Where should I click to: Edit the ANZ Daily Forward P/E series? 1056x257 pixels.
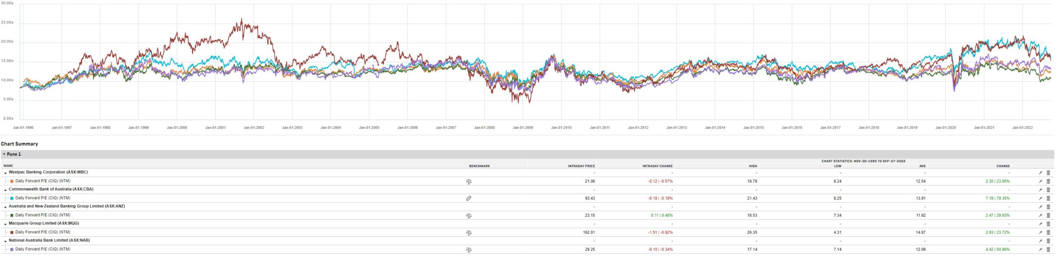(x=1040, y=215)
